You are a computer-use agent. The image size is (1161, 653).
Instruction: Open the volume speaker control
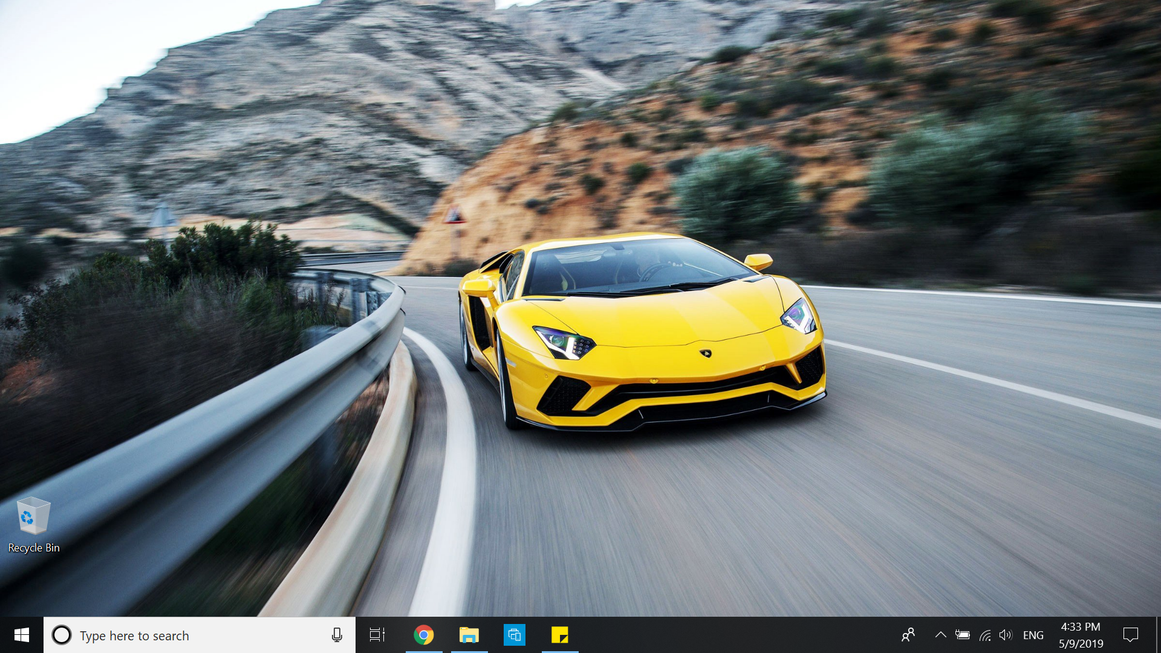(1005, 635)
